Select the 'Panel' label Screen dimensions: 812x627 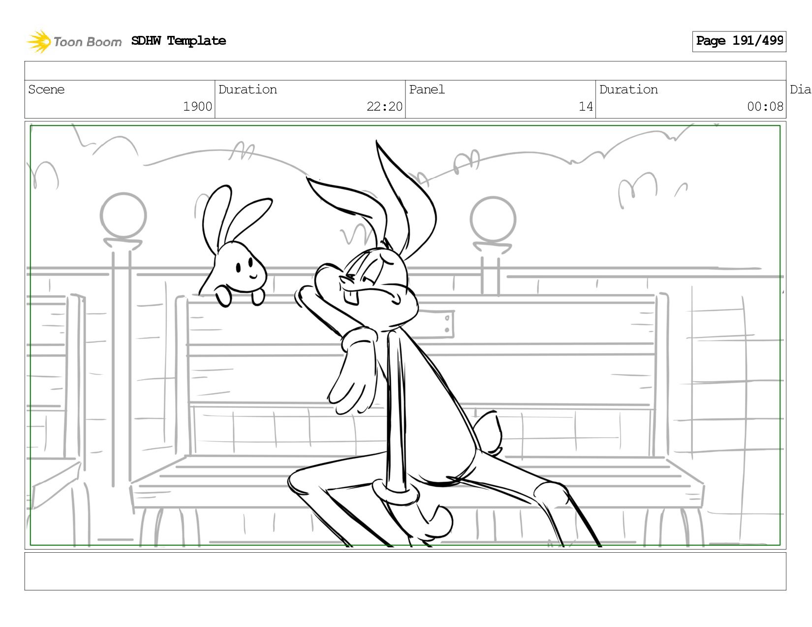[427, 90]
